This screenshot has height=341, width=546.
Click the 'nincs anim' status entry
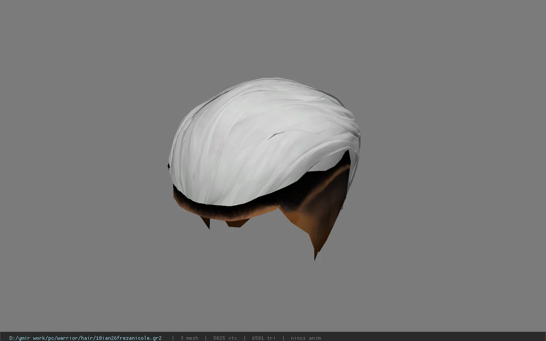pos(306,338)
